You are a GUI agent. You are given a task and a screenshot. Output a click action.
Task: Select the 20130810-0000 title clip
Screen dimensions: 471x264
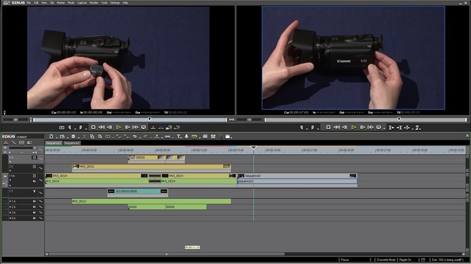138,192
